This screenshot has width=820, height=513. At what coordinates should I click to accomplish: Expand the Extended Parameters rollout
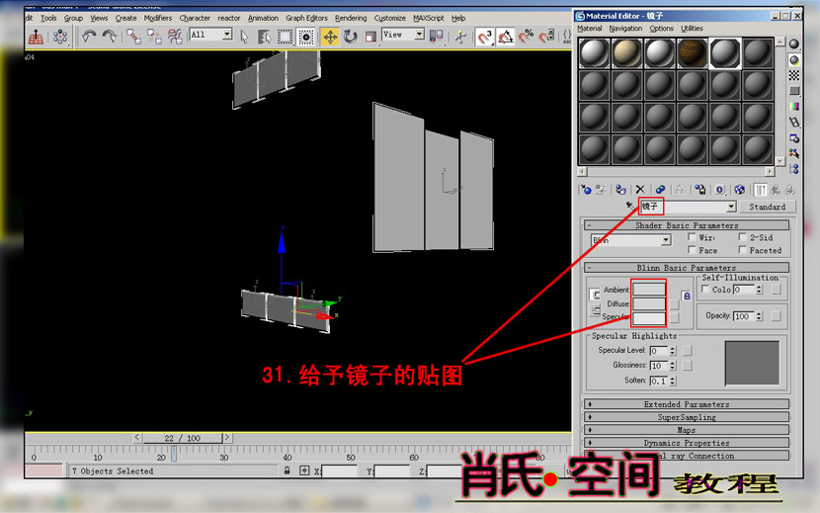tap(686, 404)
